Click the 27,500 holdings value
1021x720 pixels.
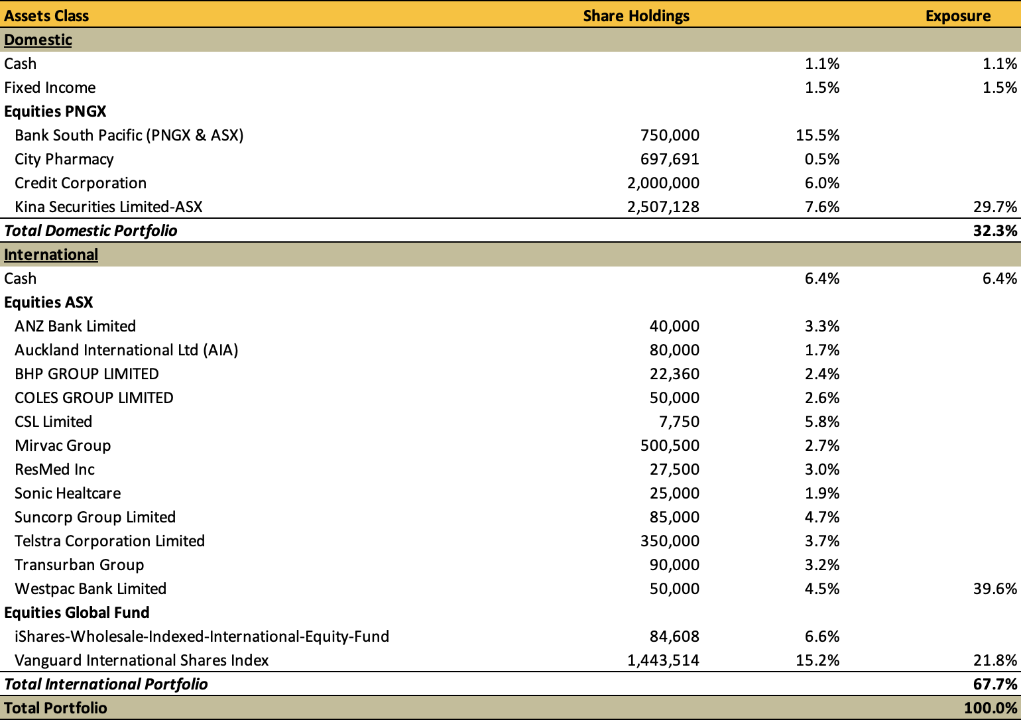point(674,469)
